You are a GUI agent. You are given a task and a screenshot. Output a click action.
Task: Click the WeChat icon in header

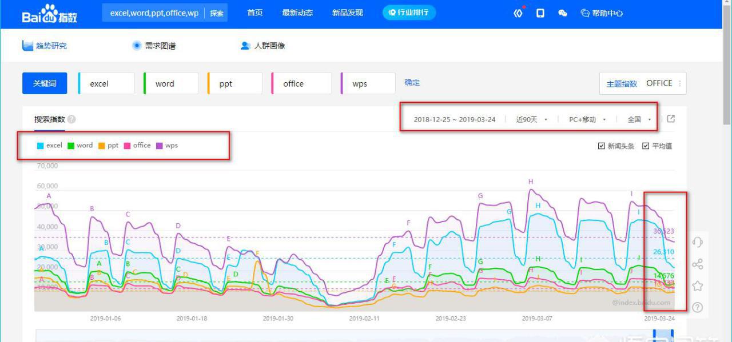[x=563, y=13]
